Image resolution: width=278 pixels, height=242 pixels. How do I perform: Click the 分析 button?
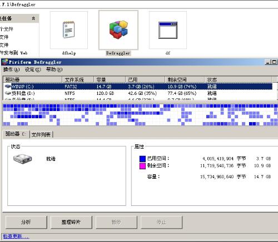26,222
